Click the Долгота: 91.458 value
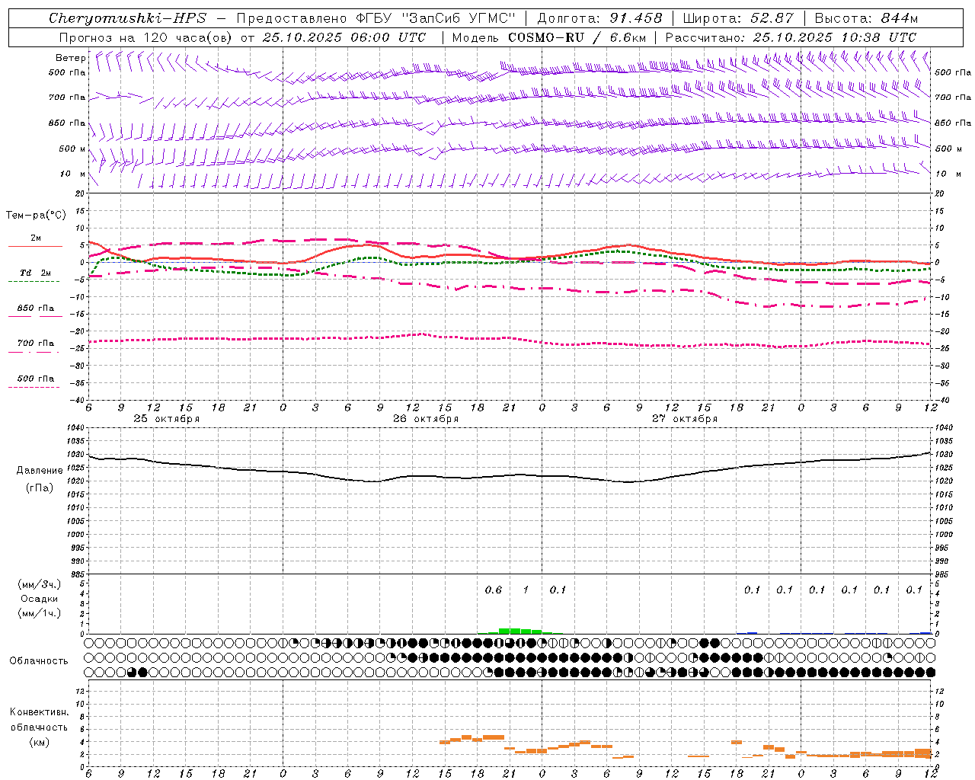Image resolution: width=975 pixels, height=780 pixels. 599,18
